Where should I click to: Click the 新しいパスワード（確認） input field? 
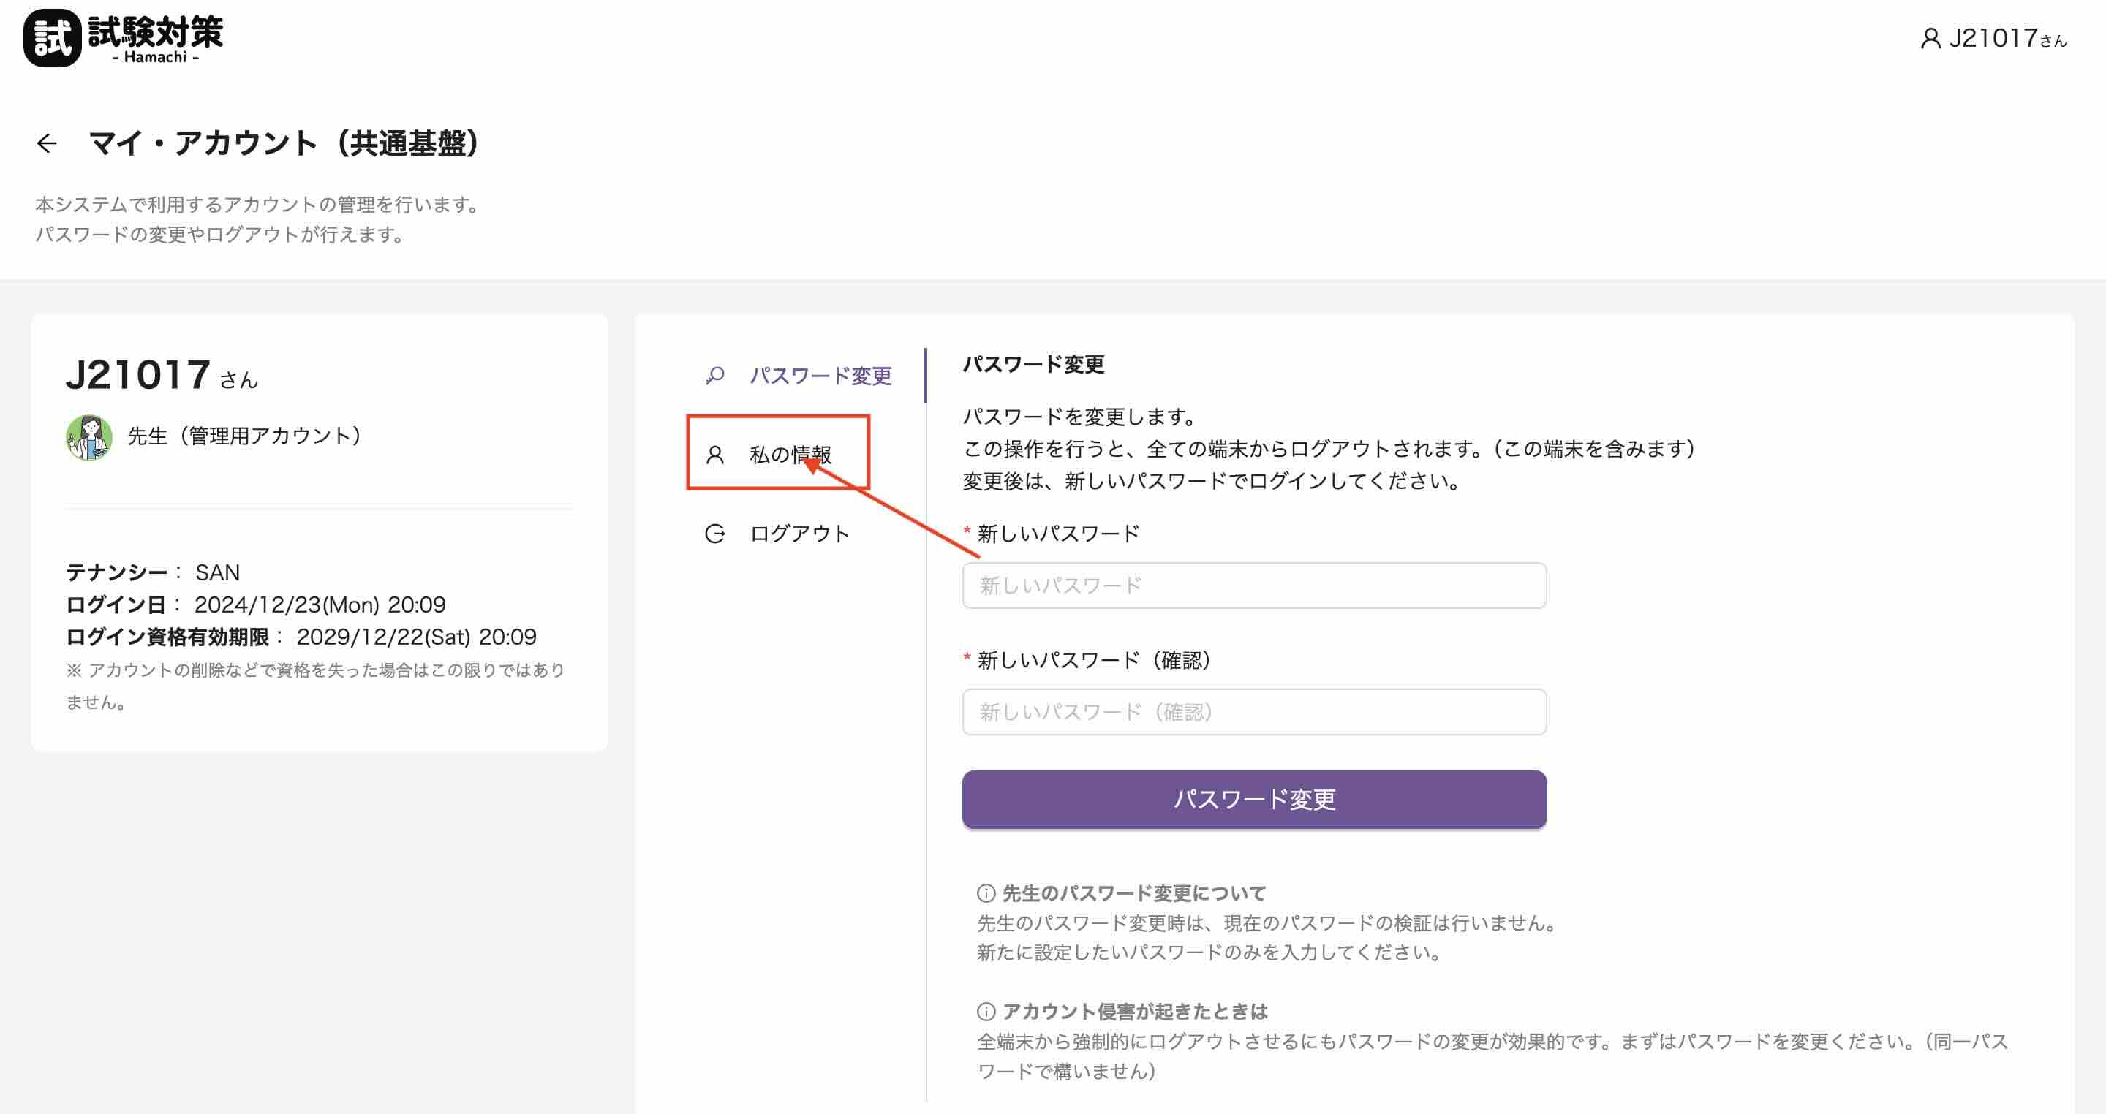(1253, 712)
